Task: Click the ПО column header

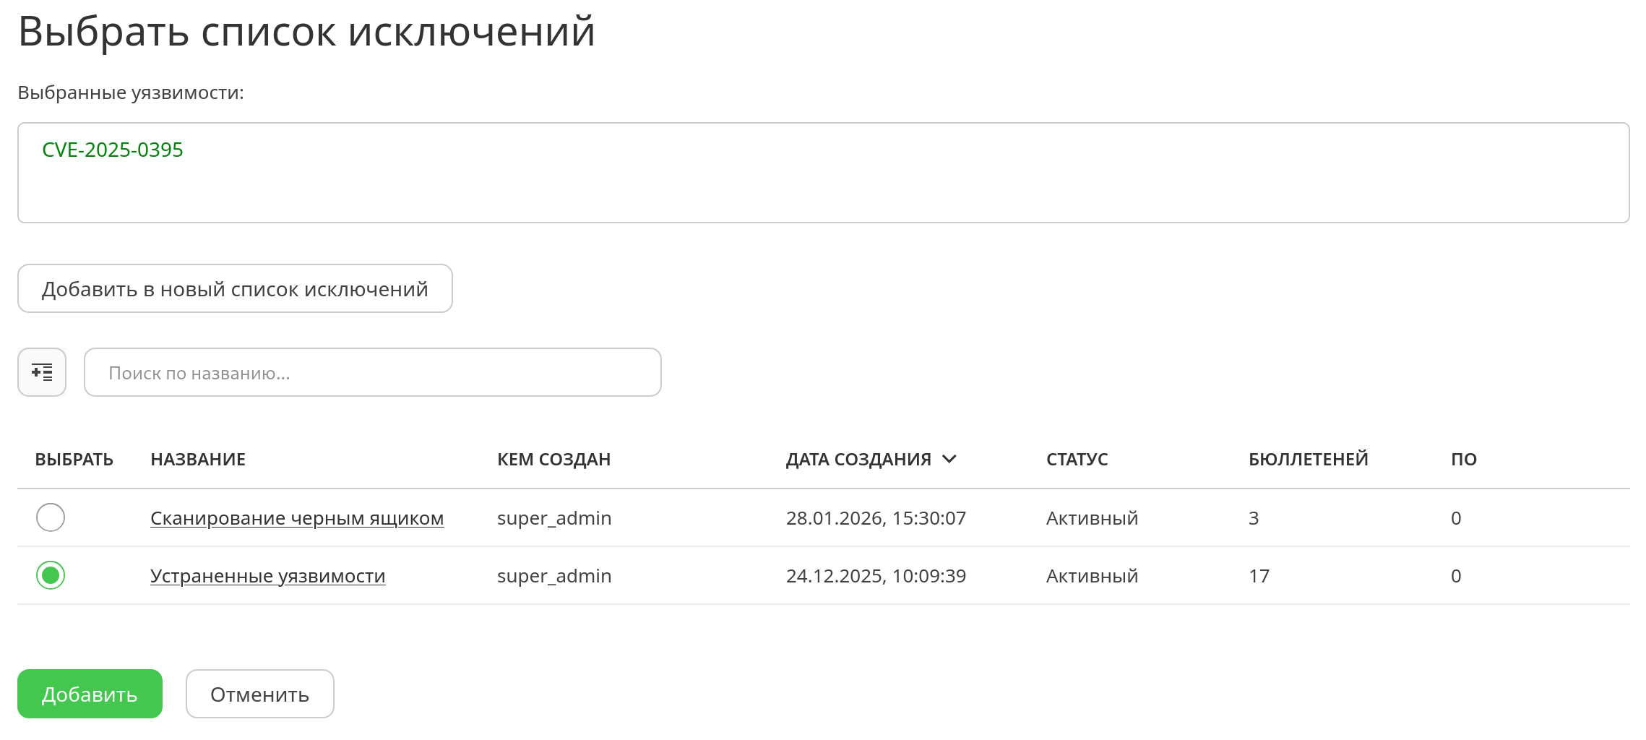Action: click(1463, 459)
